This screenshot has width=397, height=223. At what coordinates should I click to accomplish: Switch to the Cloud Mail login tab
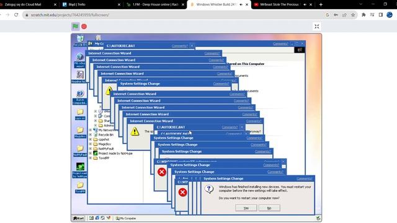(x=27, y=4)
